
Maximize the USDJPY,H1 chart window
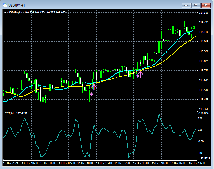196,5
